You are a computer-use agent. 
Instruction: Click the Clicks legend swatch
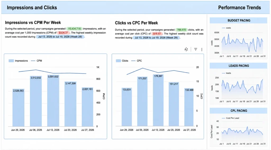pos(118,61)
